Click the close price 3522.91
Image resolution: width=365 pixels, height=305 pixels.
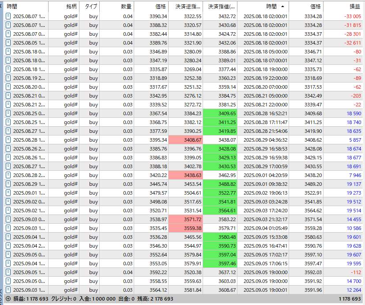(313, 193)
